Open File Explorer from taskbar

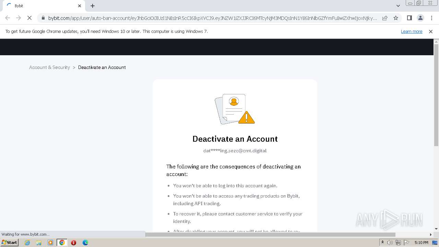[39, 243]
